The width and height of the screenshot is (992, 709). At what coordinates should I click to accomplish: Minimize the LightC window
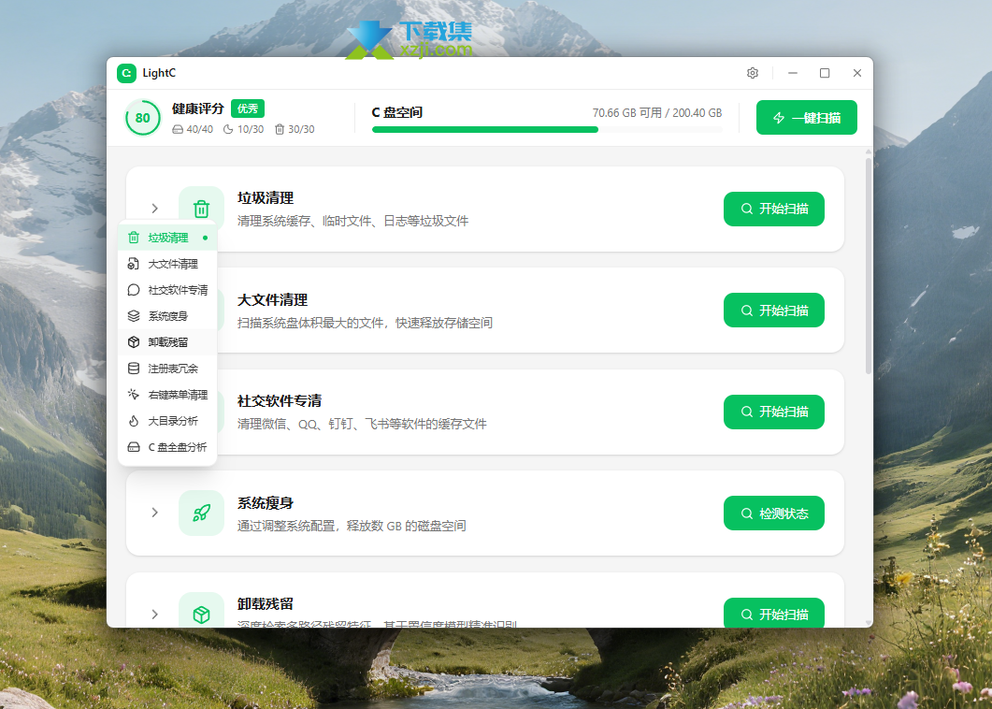(793, 73)
